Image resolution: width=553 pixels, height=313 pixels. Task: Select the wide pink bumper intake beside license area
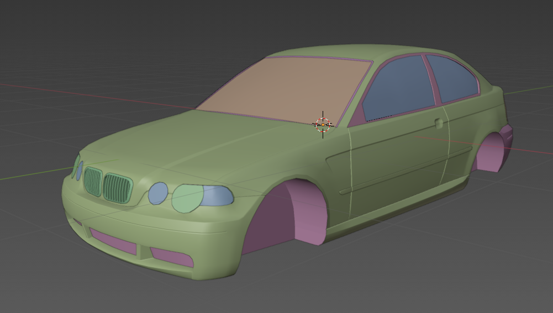[x=113, y=241]
